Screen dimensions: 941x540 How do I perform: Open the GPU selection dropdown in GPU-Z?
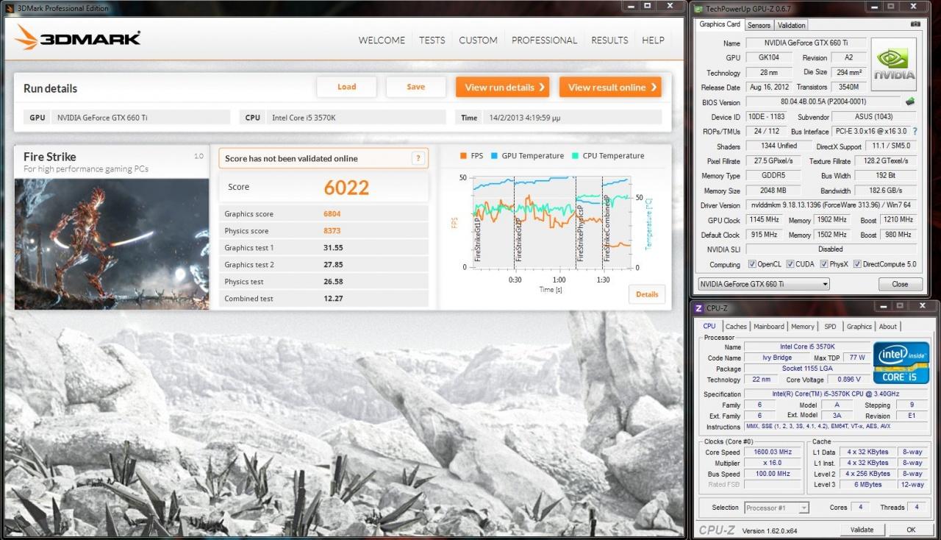[763, 284]
